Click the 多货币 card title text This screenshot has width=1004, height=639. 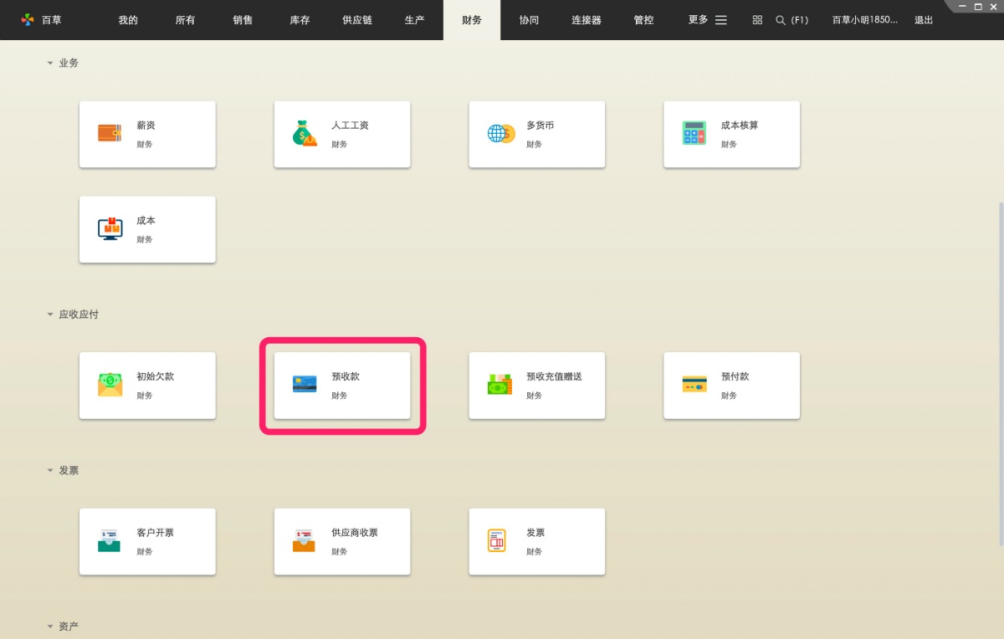pos(540,125)
